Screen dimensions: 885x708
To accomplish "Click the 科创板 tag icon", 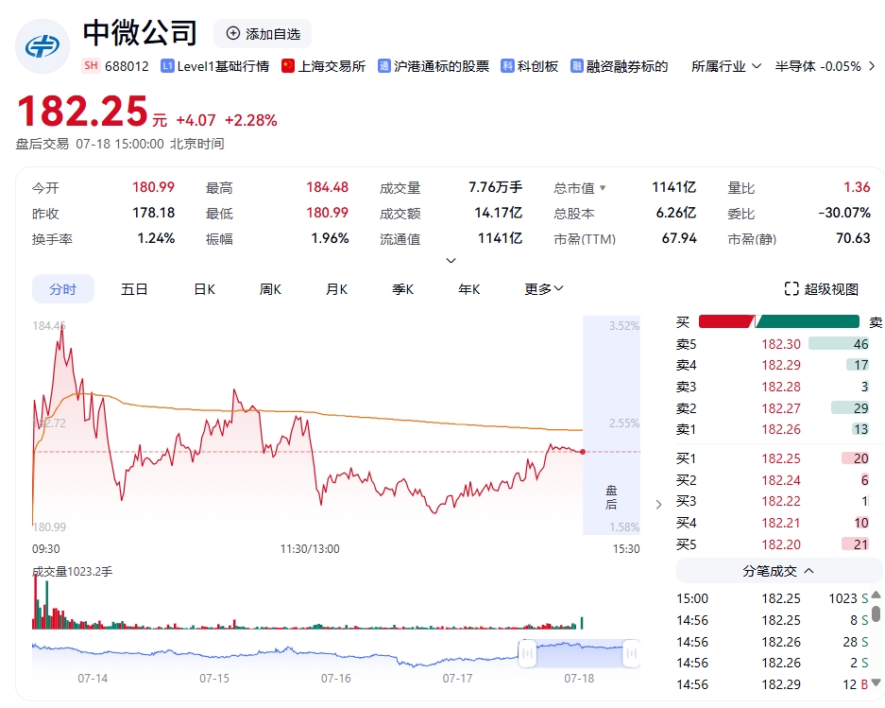I will click(x=507, y=66).
